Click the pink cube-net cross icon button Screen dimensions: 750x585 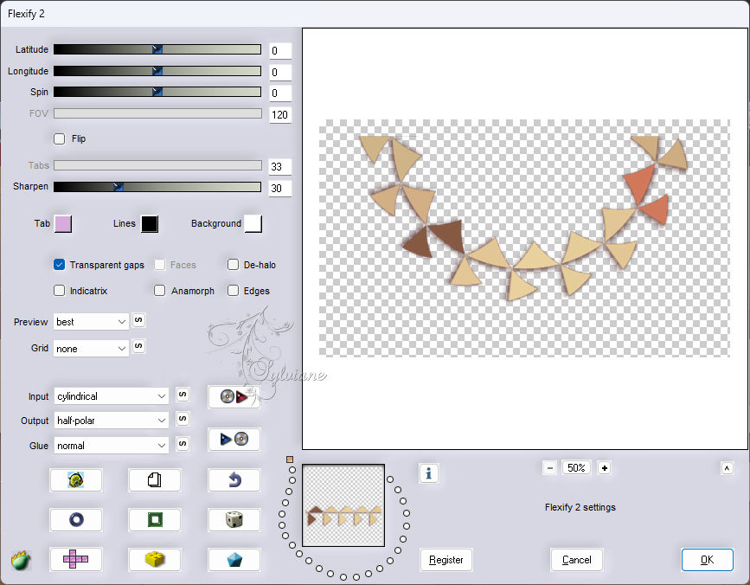point(75,559)
